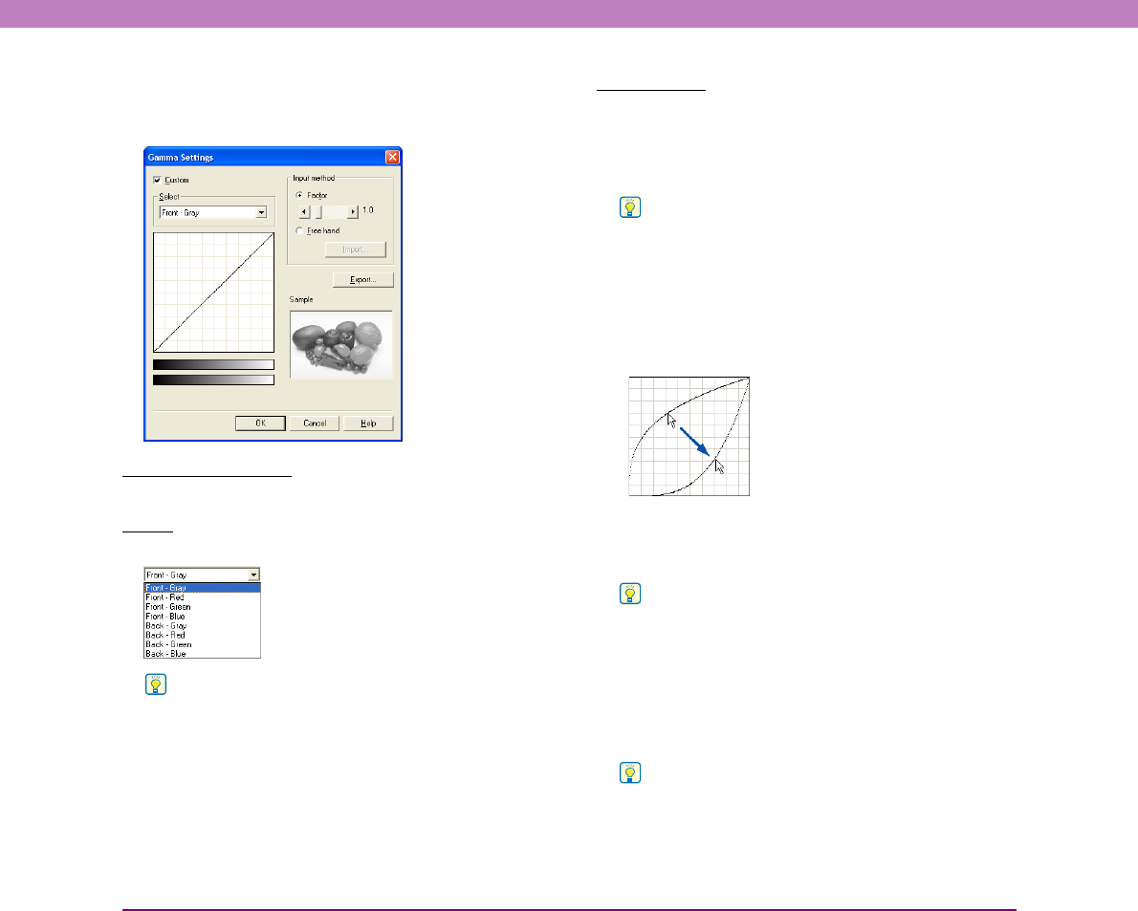Select the Free hand radio button
This screenshot has height=911, width=1138.
click(299, 230)
